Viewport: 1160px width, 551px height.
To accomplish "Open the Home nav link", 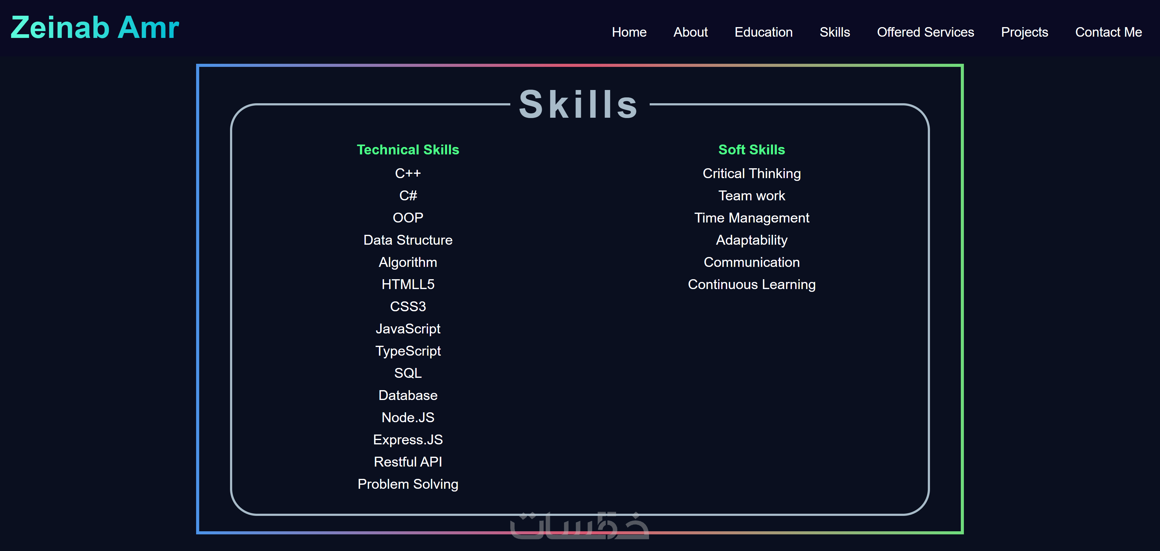I will [629, 32].
